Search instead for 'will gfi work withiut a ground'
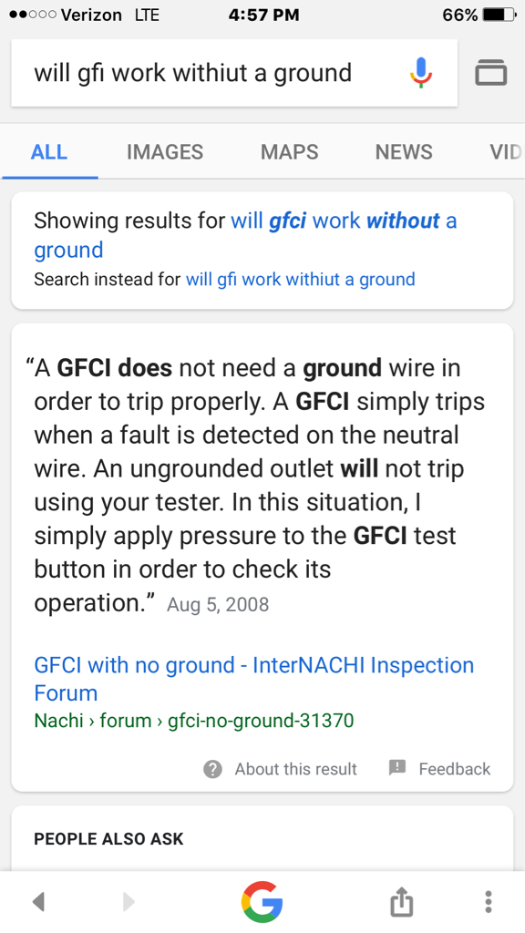The width and height of the screenshot is (525, 933). [301, 279]
